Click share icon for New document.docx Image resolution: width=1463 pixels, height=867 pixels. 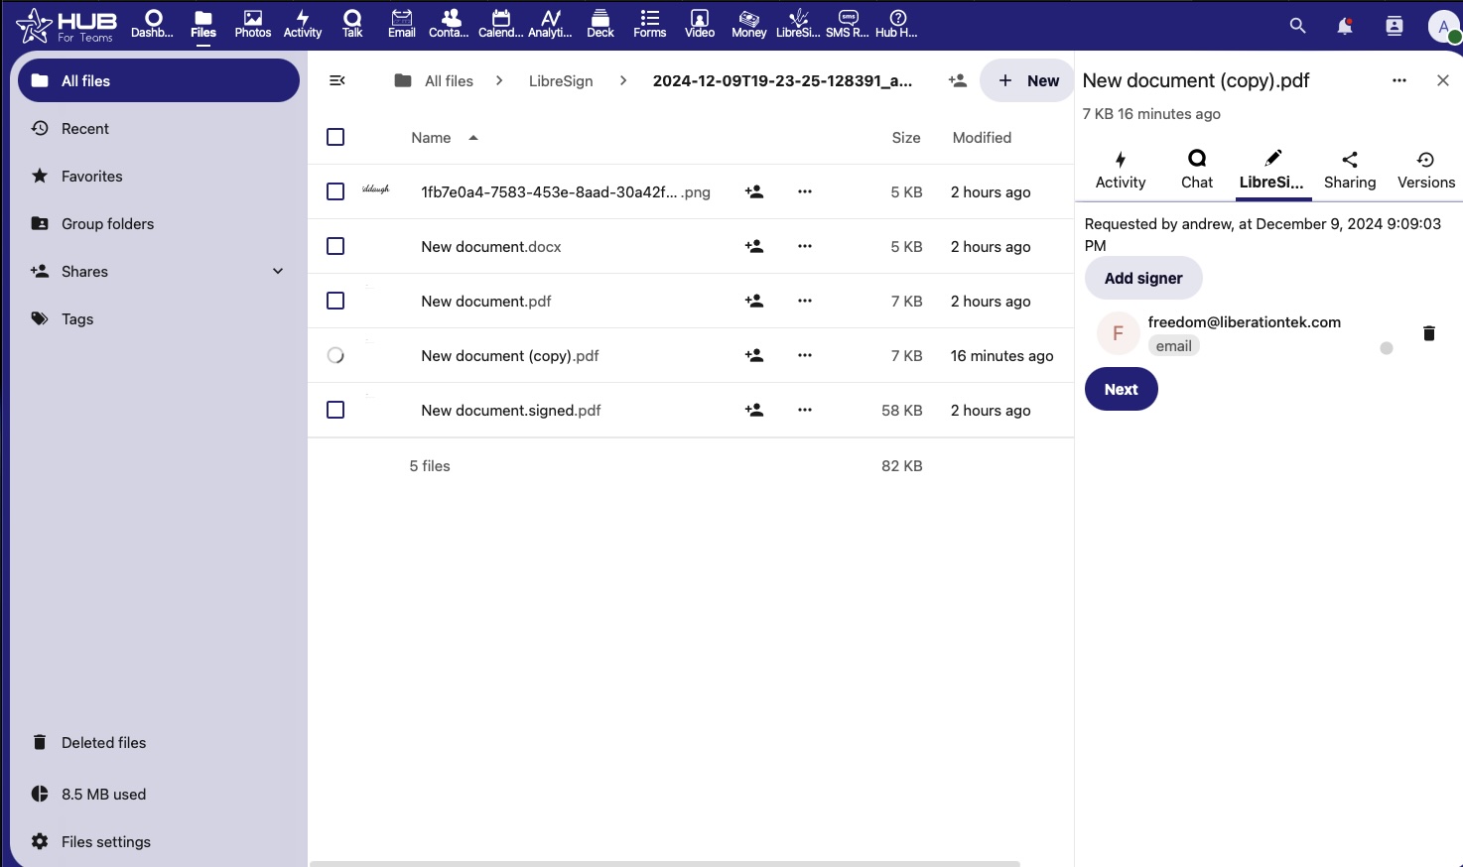tap(754, 246)
